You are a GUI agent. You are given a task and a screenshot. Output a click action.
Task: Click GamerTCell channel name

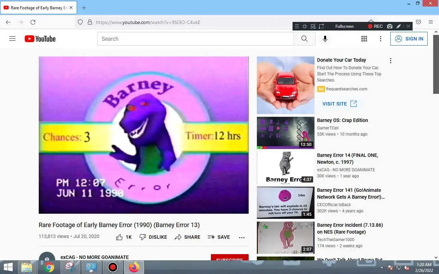point(328,128)
